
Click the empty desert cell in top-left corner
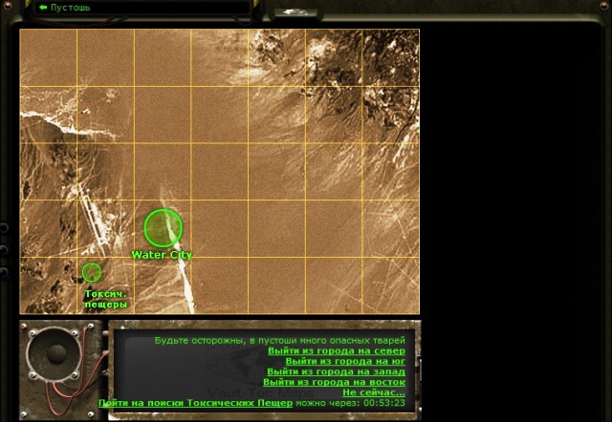pyautogui.click(x=49, y=57)
